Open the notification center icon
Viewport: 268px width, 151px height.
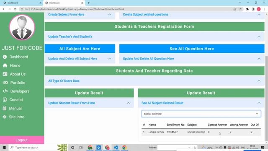coord(263,147)
